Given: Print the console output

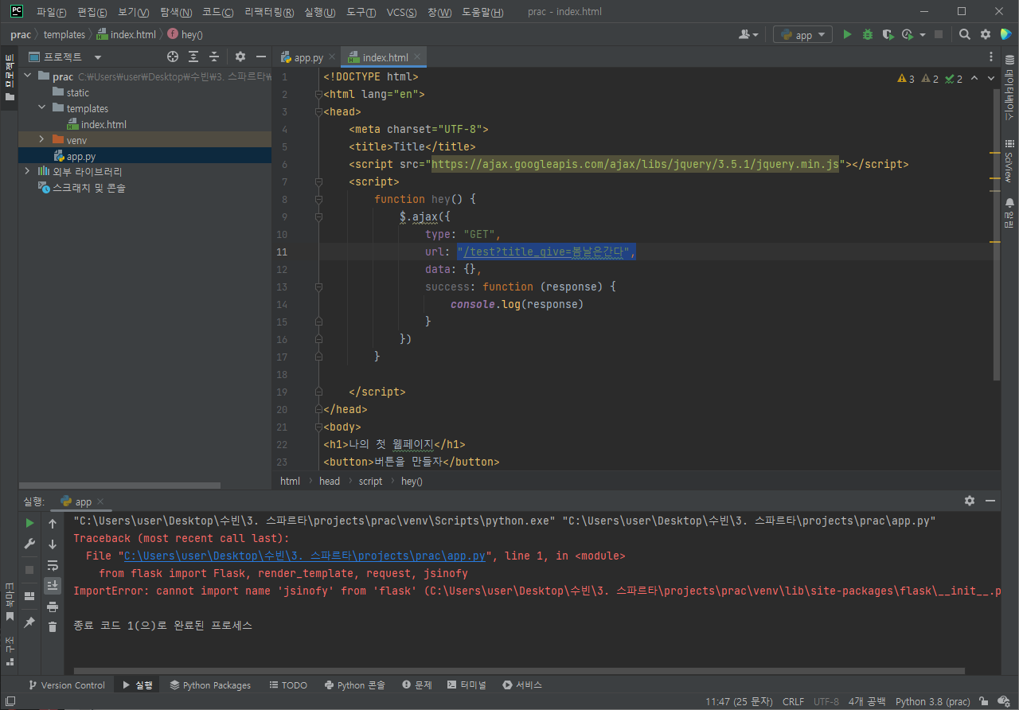Looking at the screenshot, I should (53, 607).
